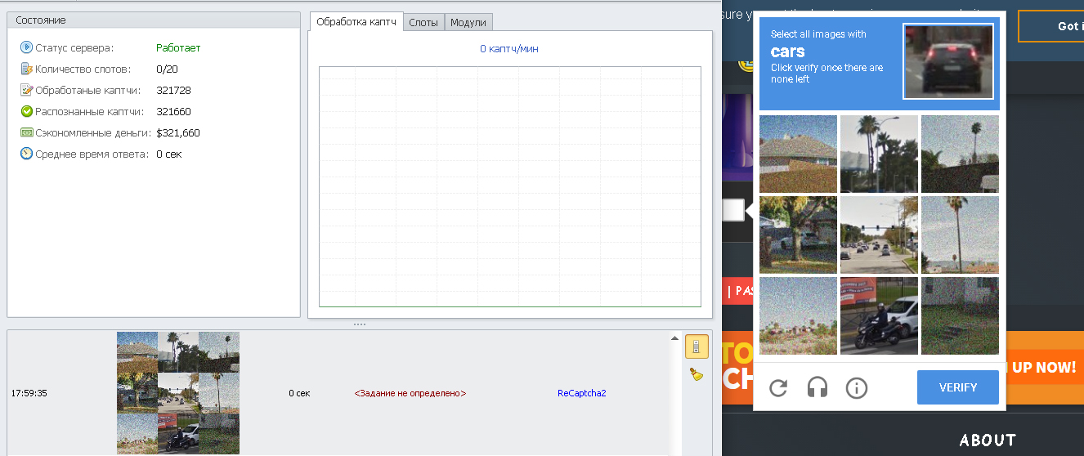Click the saved money banknote icon
Viewport: 1084px width, 456px height.
tap(26, 132)
